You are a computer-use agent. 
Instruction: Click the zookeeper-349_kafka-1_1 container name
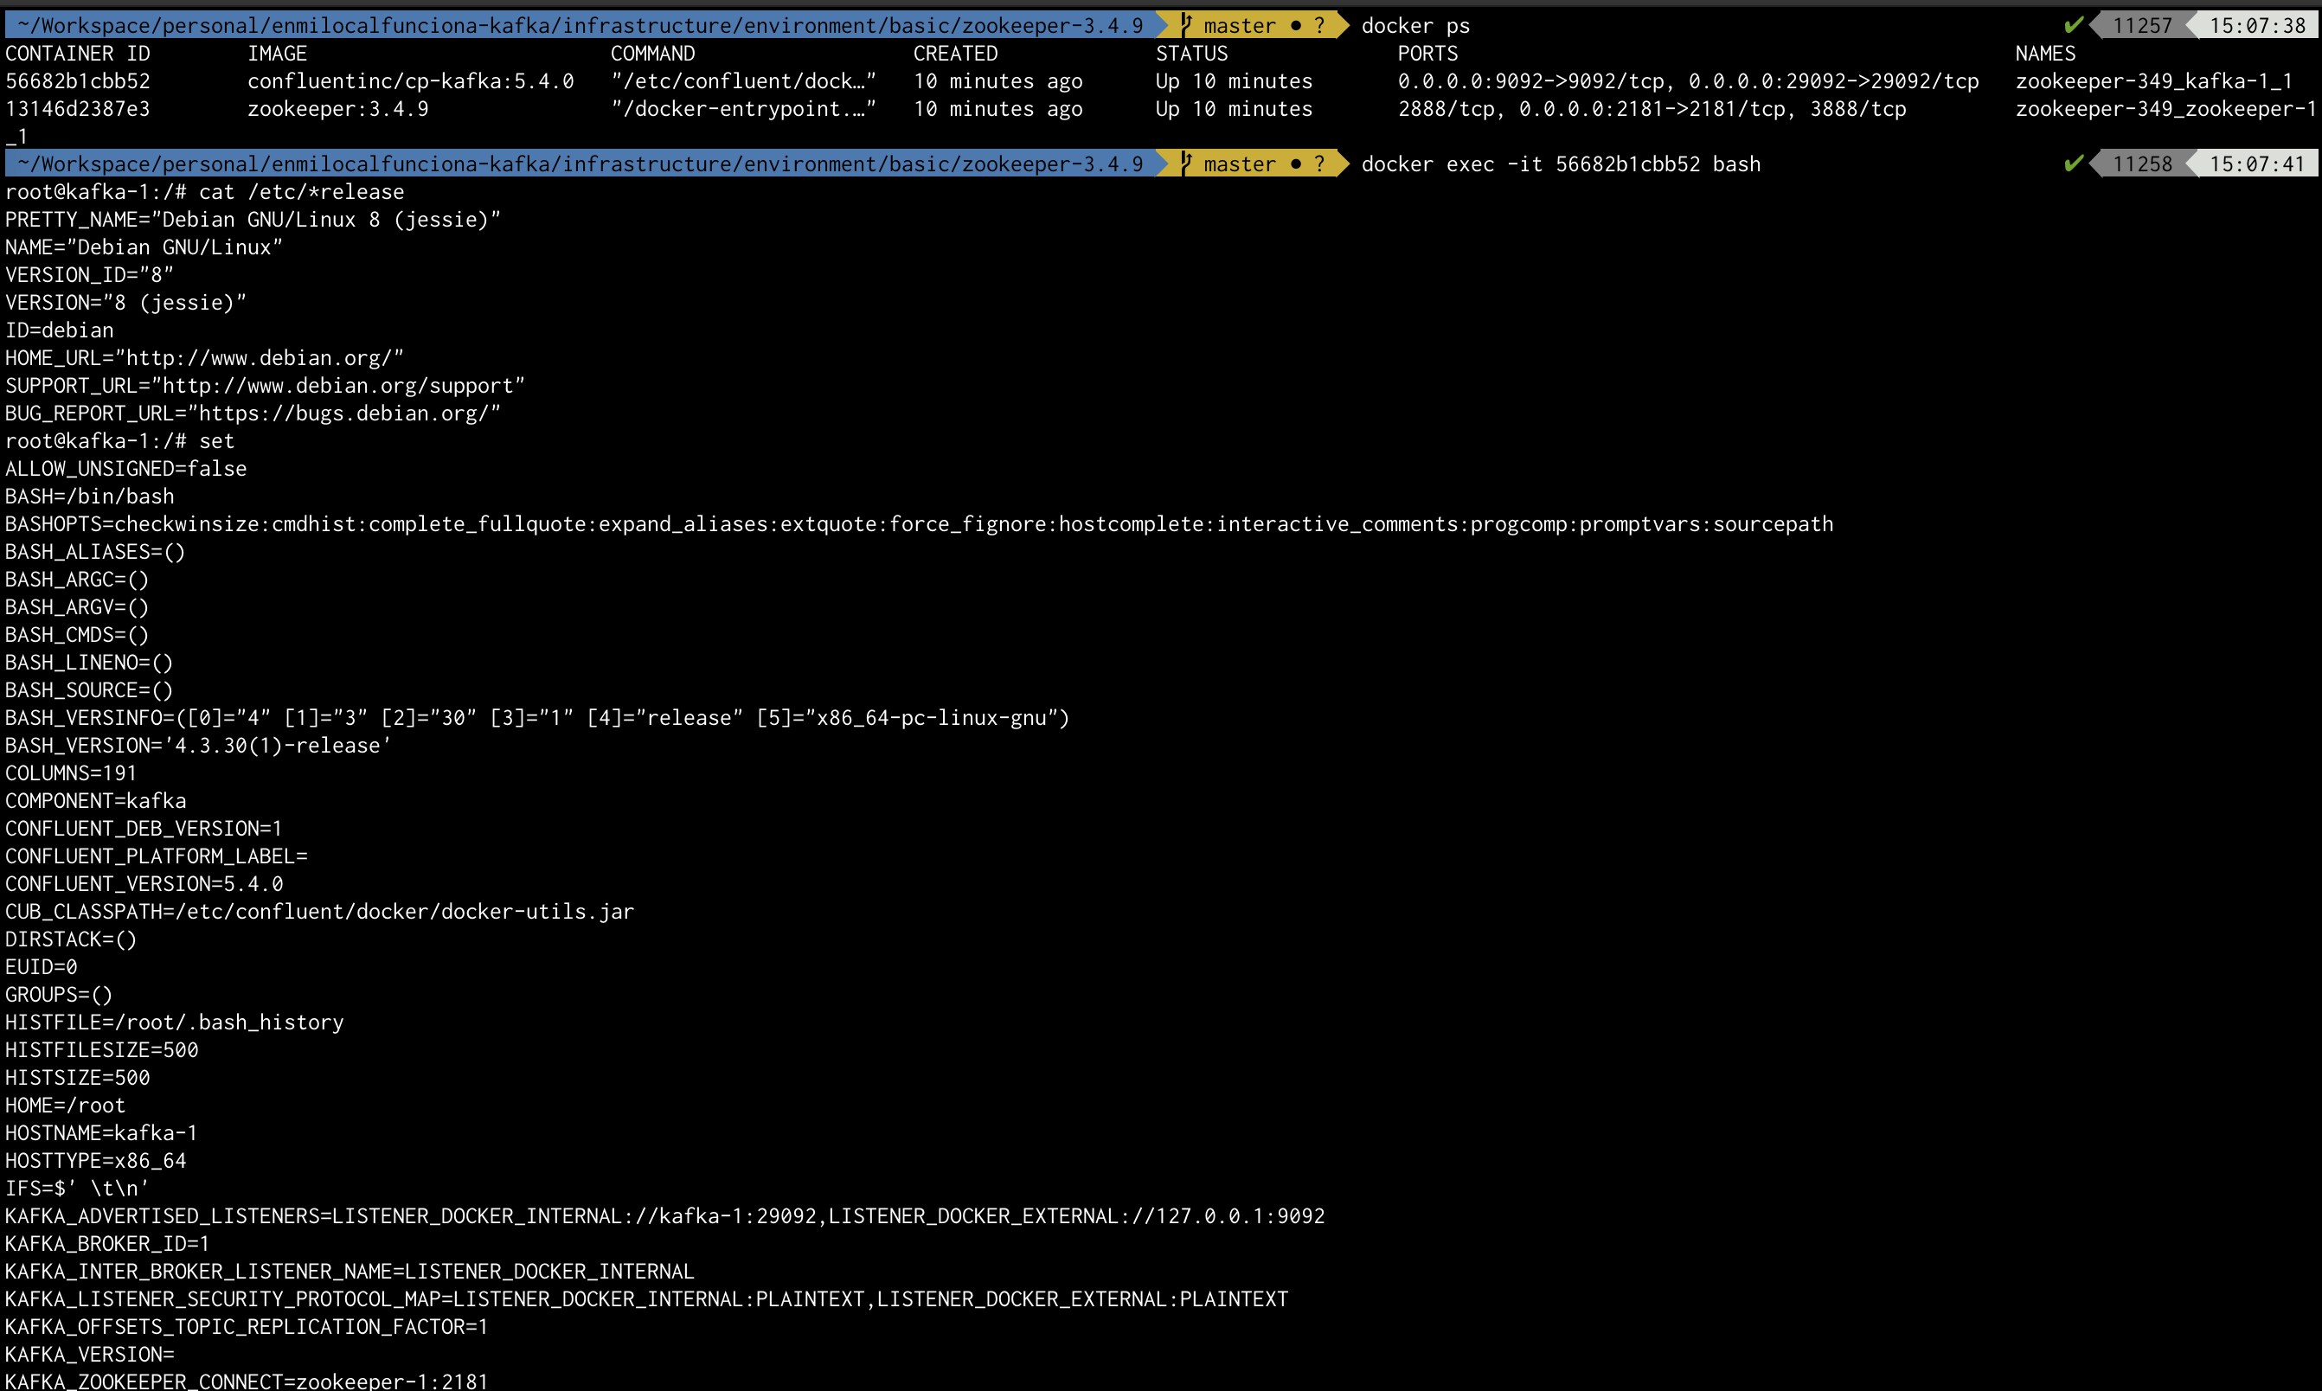tap(2153, 81)
